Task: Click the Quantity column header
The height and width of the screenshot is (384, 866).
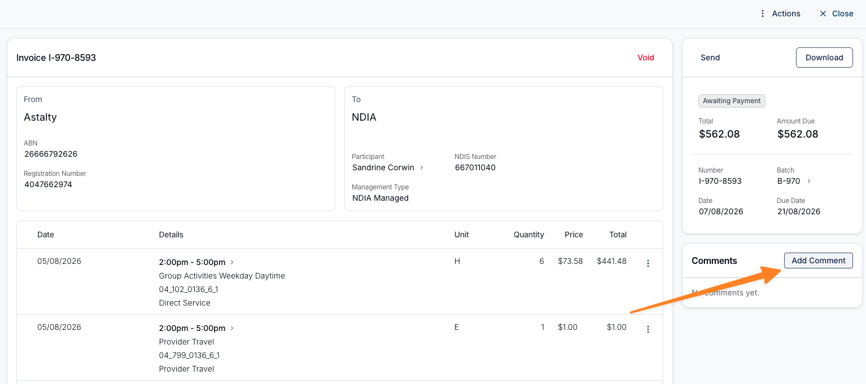Action: [x=529, y=235]
